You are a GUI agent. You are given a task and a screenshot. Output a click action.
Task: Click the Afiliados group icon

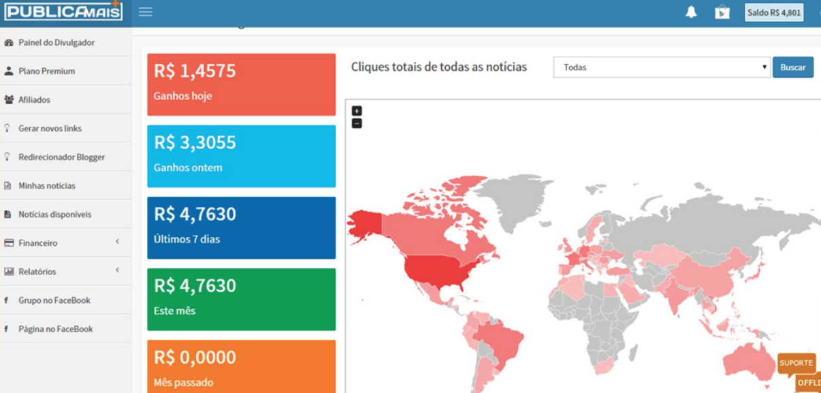8,99
